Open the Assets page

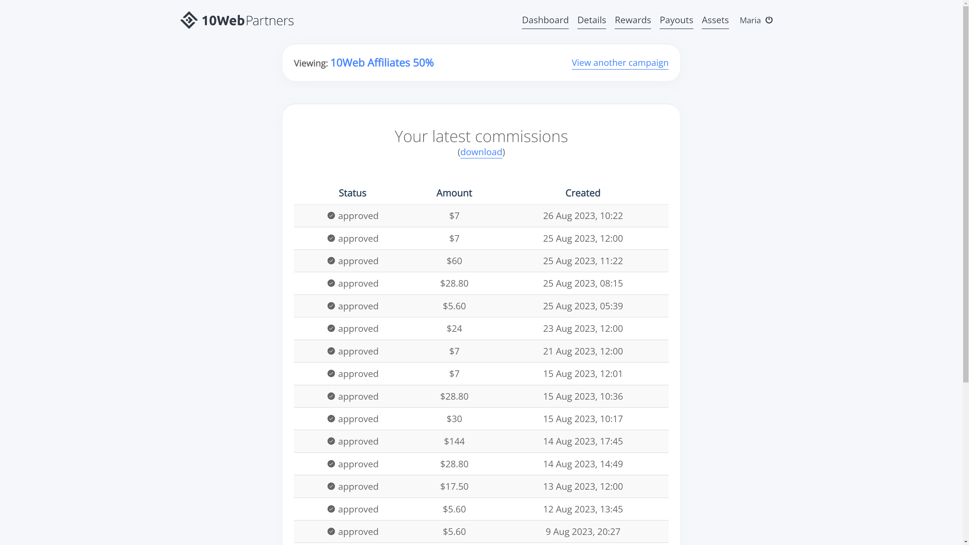click(715, 20)
